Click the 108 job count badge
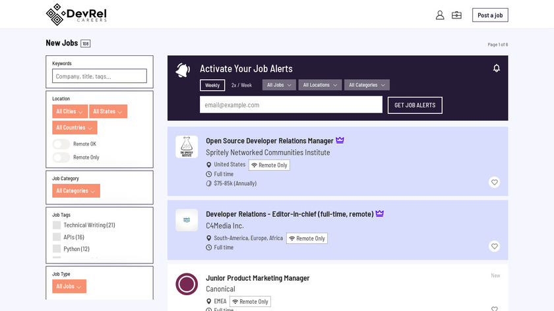 pos(86,43)
